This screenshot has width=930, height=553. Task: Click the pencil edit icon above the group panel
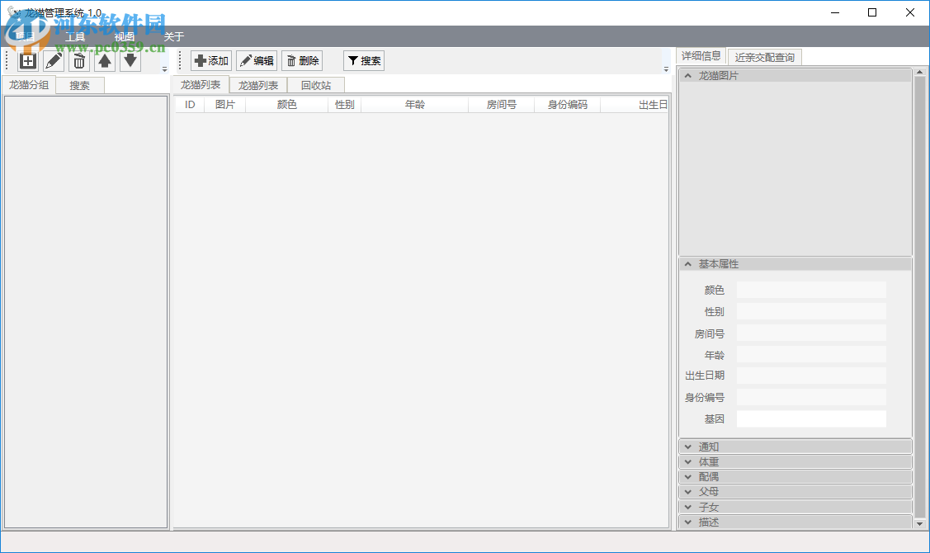[x=52, y=60]
